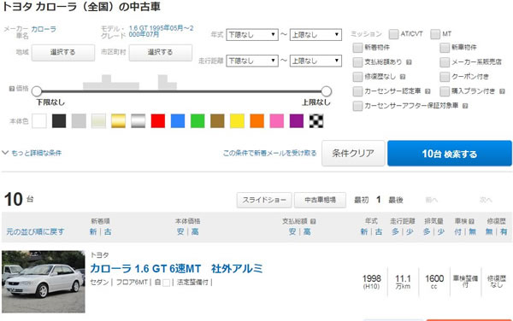Sort 排気量 by 多
Viewport: 513px width, 321px height.
point(427,231)
